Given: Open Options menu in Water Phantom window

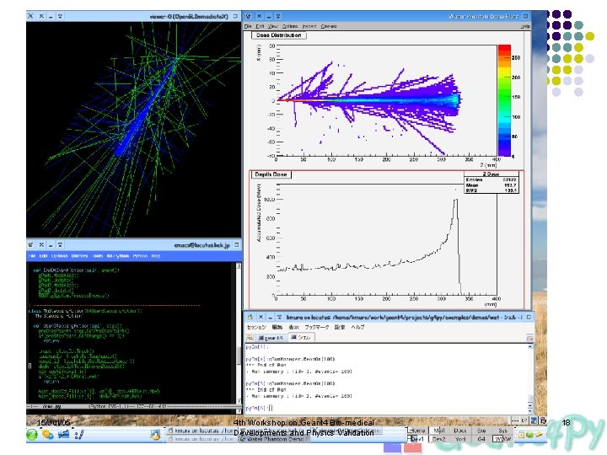Looking at the screenshot, I should point(290,26).
